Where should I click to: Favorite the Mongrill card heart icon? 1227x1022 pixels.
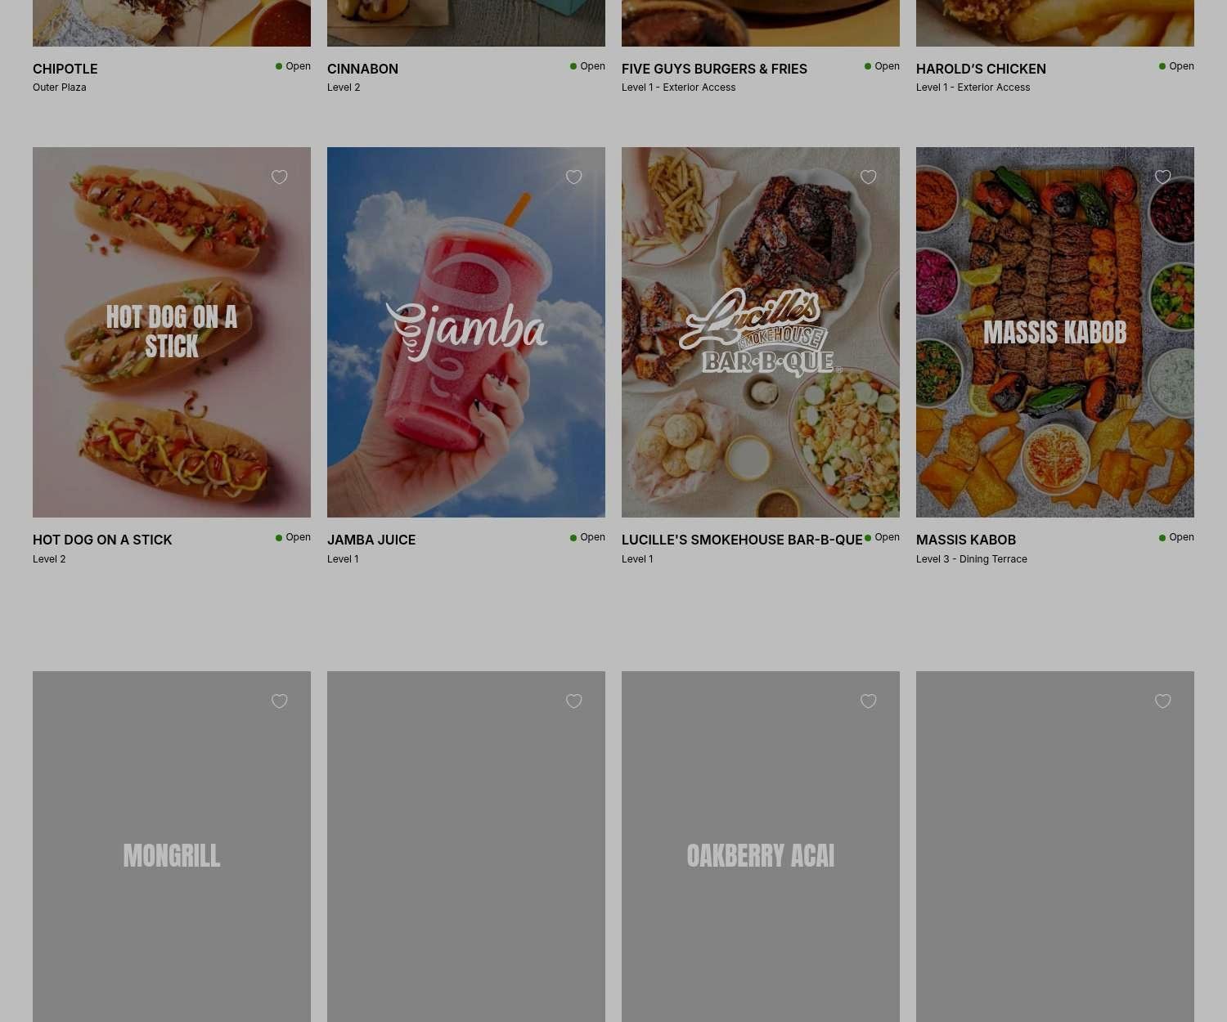tap(280, 702)
